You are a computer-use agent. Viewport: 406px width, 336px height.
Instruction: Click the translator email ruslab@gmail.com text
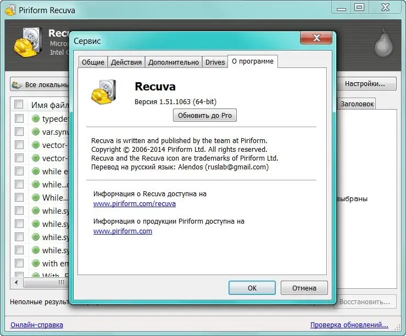(x=237, y=167)
